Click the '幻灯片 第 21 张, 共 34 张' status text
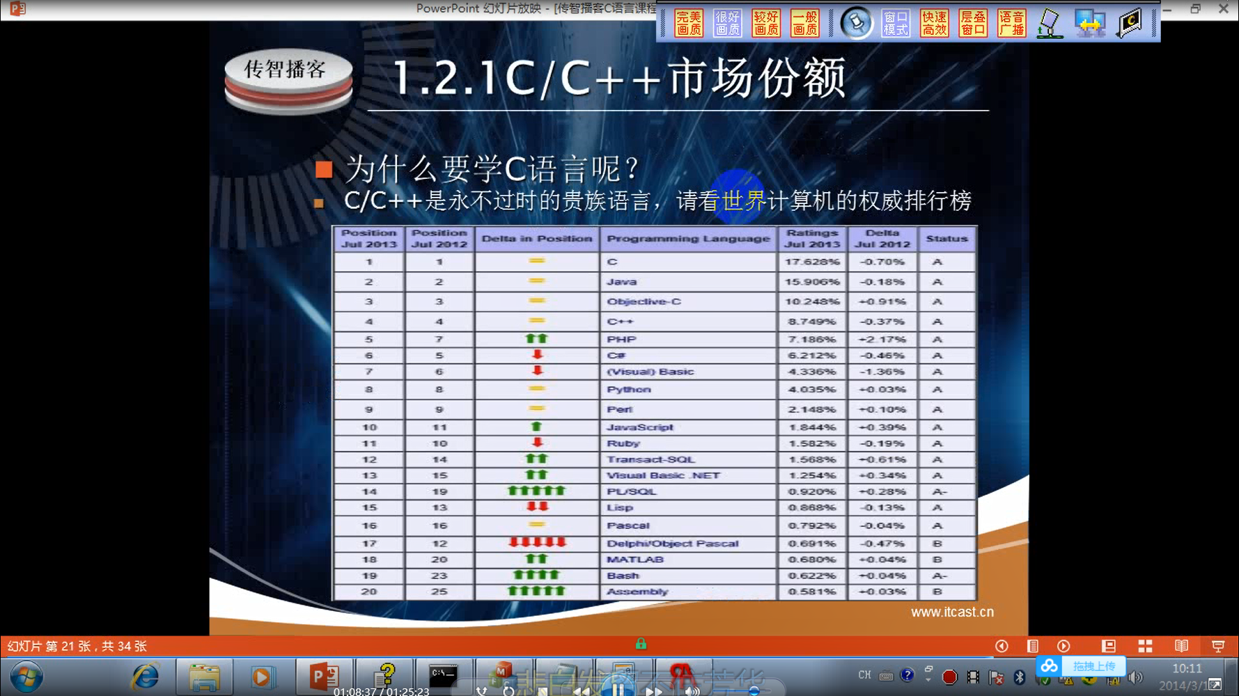The image size is (1239, 696). point(77,646)
